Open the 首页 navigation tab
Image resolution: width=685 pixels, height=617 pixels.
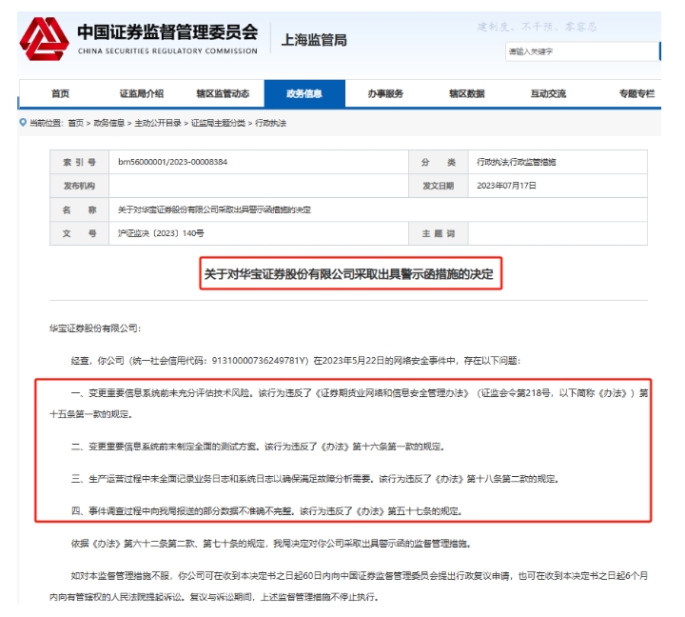pos(60,93)
